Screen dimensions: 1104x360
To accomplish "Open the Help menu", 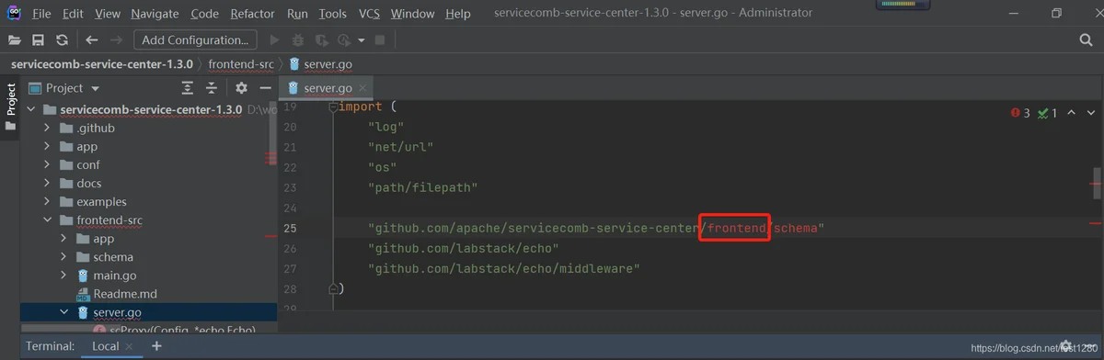I will click(x=457, y=14).
